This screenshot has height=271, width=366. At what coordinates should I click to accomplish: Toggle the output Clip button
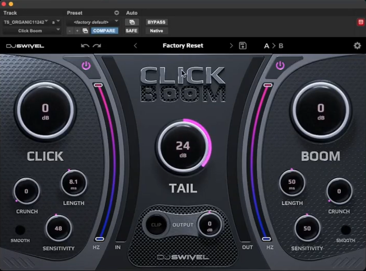tap(156, 225)
